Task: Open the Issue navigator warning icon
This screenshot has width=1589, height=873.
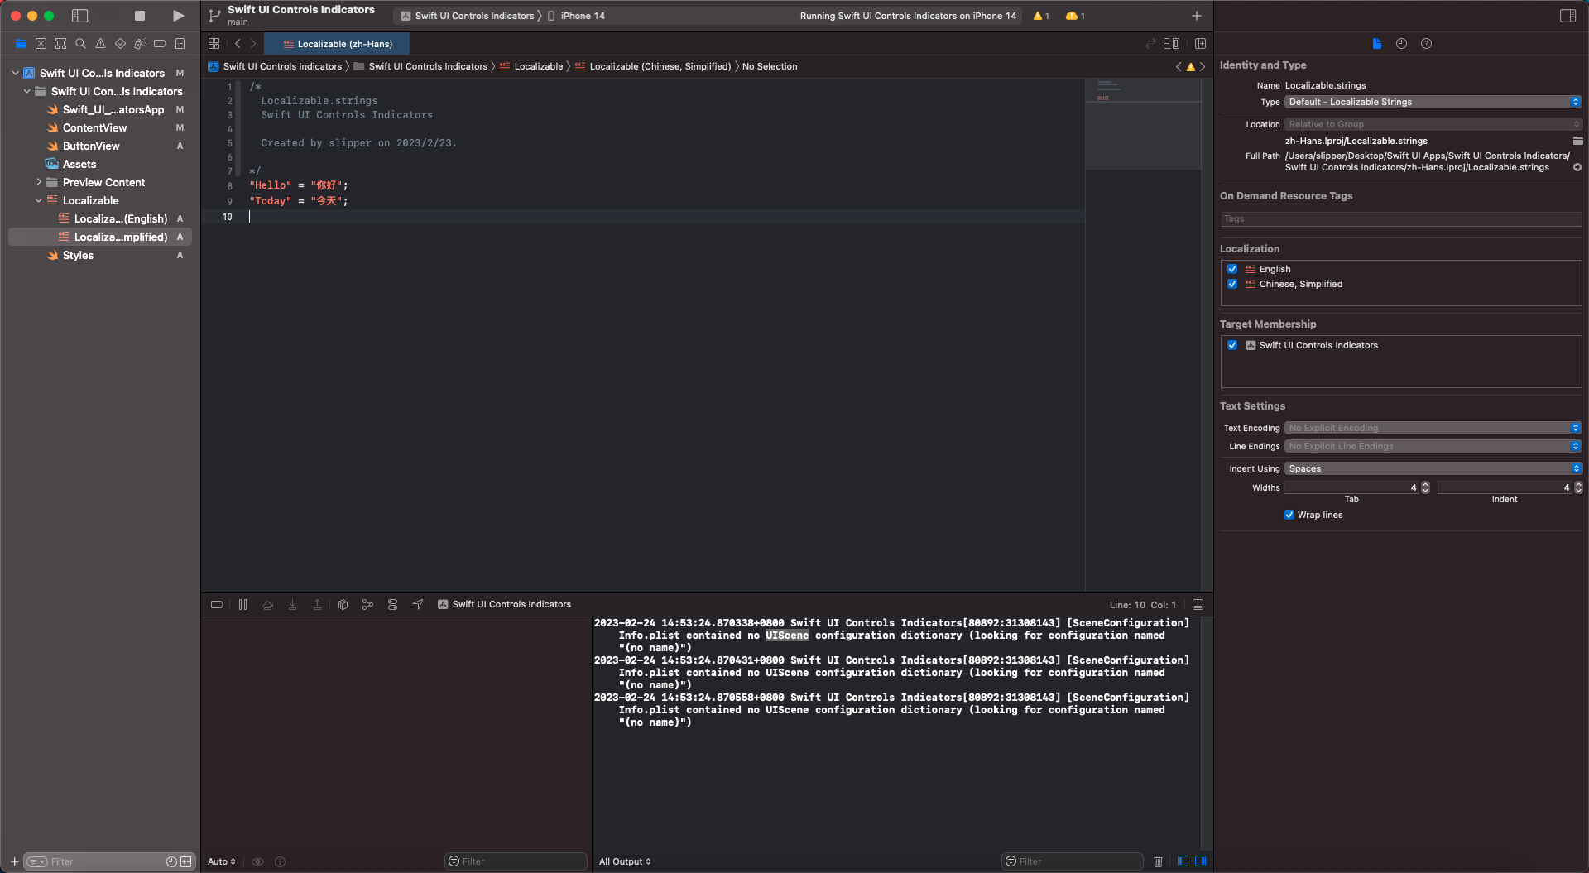Action: tap(100, 44)
